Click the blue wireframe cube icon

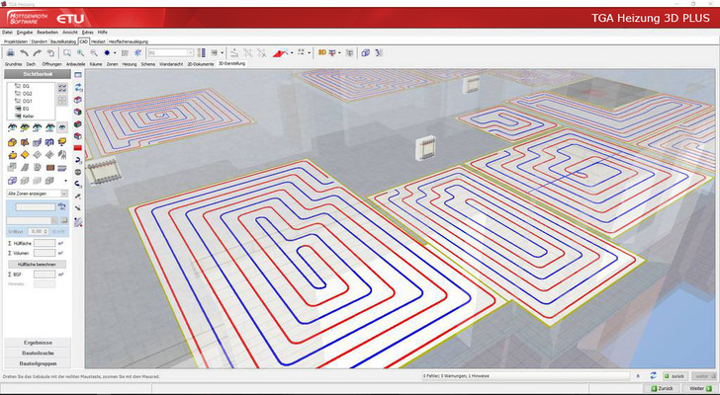tap(13, 181)
